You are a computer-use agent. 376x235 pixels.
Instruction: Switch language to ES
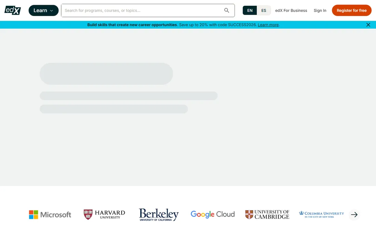click(x=264, y=11)
